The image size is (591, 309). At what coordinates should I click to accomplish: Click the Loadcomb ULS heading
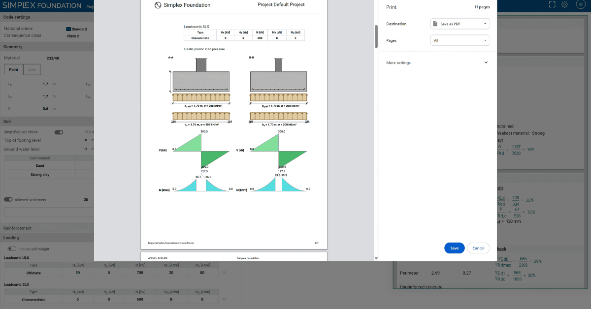pyautogui.click(x=17, y=258)
